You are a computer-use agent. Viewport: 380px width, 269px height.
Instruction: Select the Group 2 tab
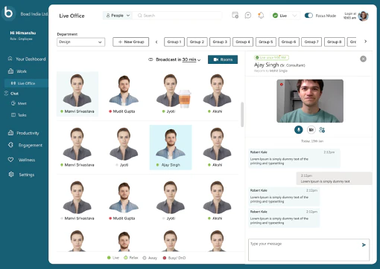[197, 42]
